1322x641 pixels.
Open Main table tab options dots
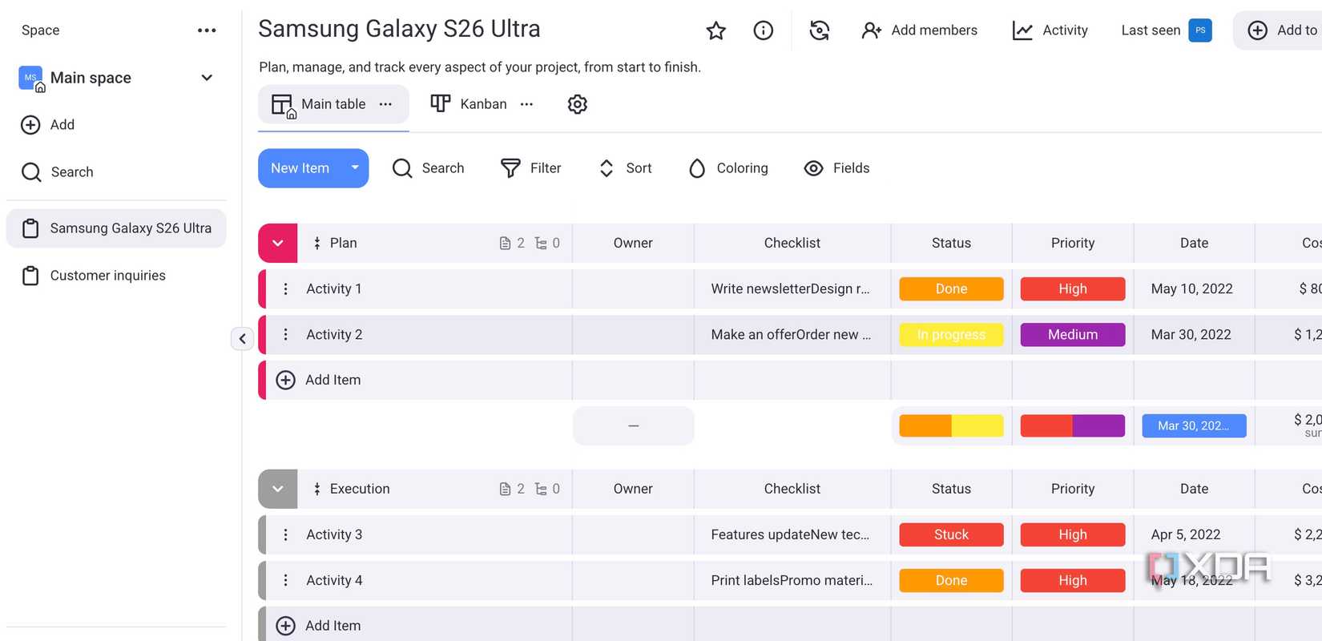point(385,104)
